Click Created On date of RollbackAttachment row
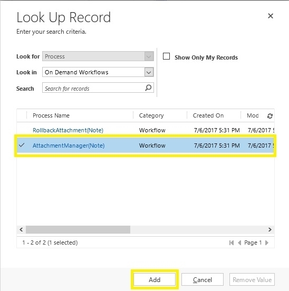 click(217, 130)
